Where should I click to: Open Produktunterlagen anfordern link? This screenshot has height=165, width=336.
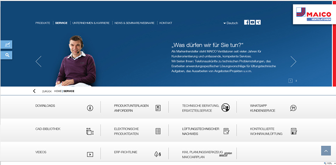(131, 108)
